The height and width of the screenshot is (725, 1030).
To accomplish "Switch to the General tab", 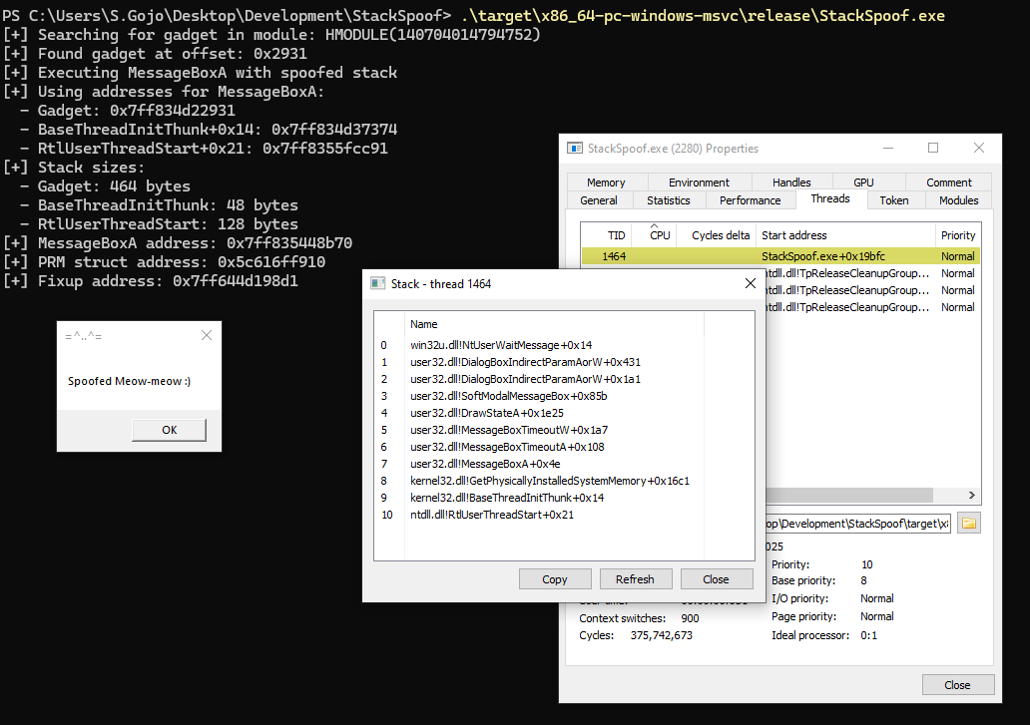I will click(x=599, y=200).
